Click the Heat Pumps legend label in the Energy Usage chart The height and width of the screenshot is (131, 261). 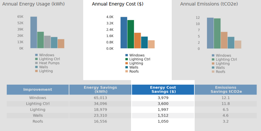pyautogui.click(x=49, y=63)
